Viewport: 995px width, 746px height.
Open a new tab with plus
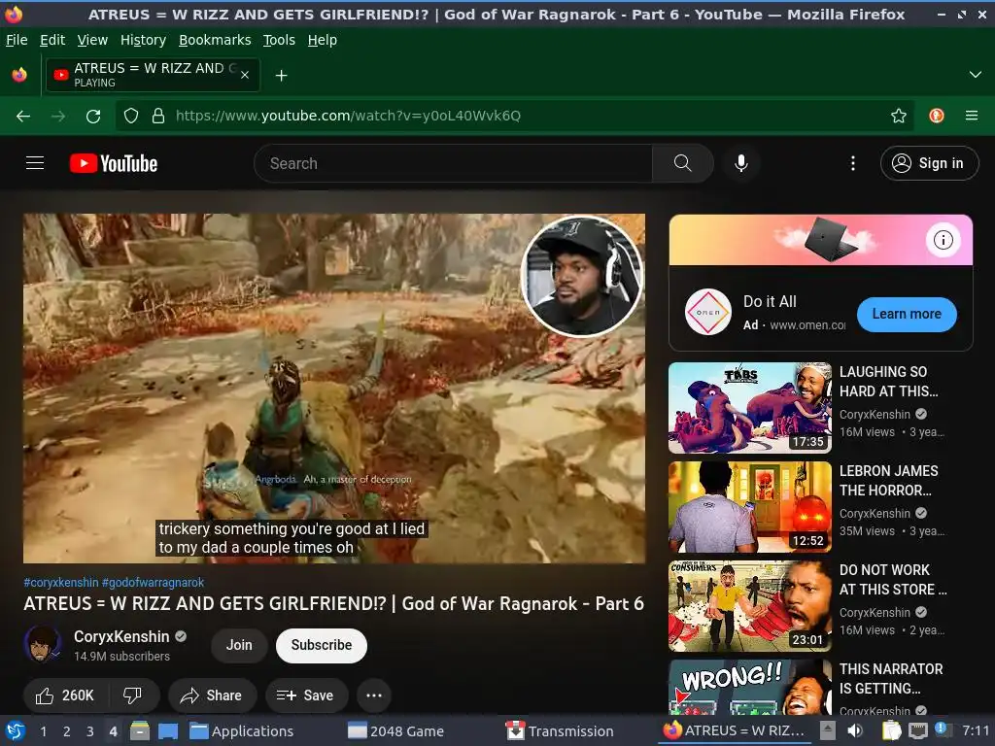281,76
